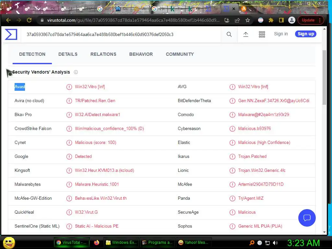Bookmark page with the star icon

click(x=247, y=20)
